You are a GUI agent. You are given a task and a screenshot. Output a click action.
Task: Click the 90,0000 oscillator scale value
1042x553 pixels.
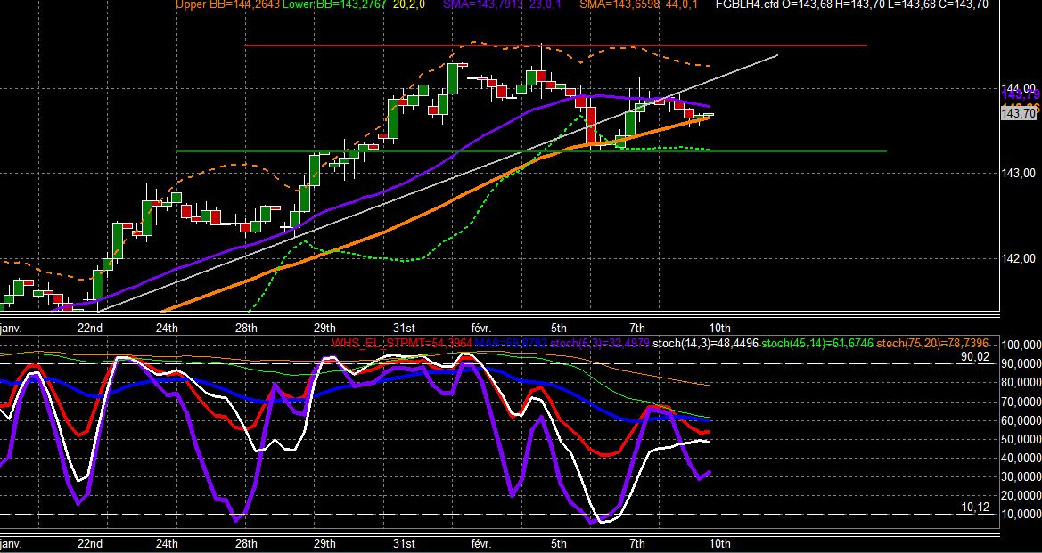(1021, 364)
